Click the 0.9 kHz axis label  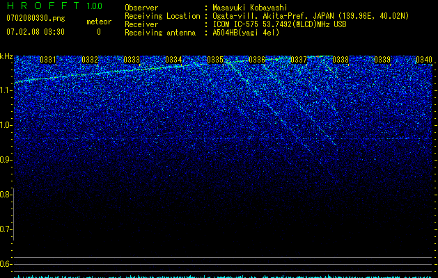pos(6,160)
